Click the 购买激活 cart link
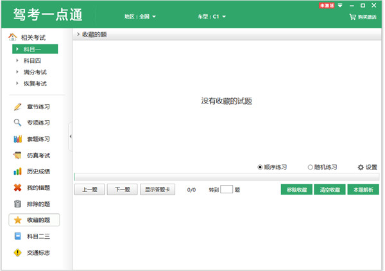The image size is (385, 271). pyautogui.click(x=363, y=17)
